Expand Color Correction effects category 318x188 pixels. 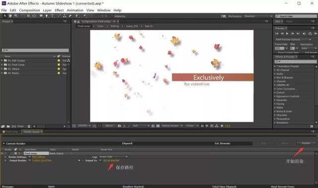(275, 89)
